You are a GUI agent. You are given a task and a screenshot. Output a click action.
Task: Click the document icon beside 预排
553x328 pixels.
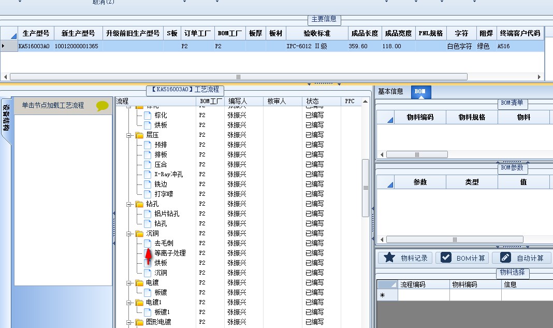[148, 145]
